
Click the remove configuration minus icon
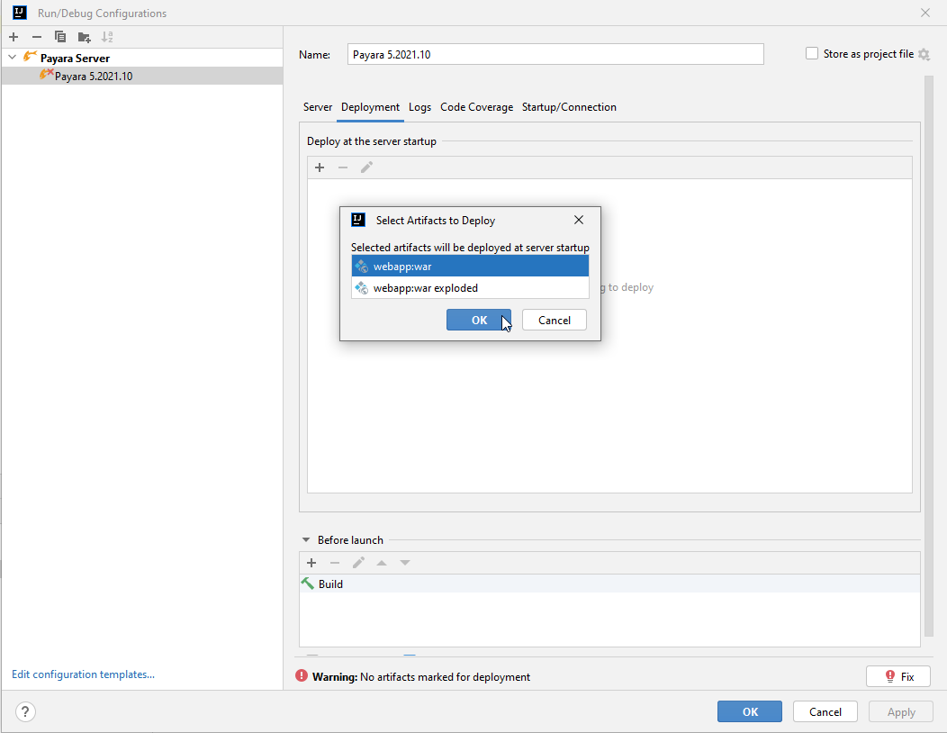pos(37,37)
